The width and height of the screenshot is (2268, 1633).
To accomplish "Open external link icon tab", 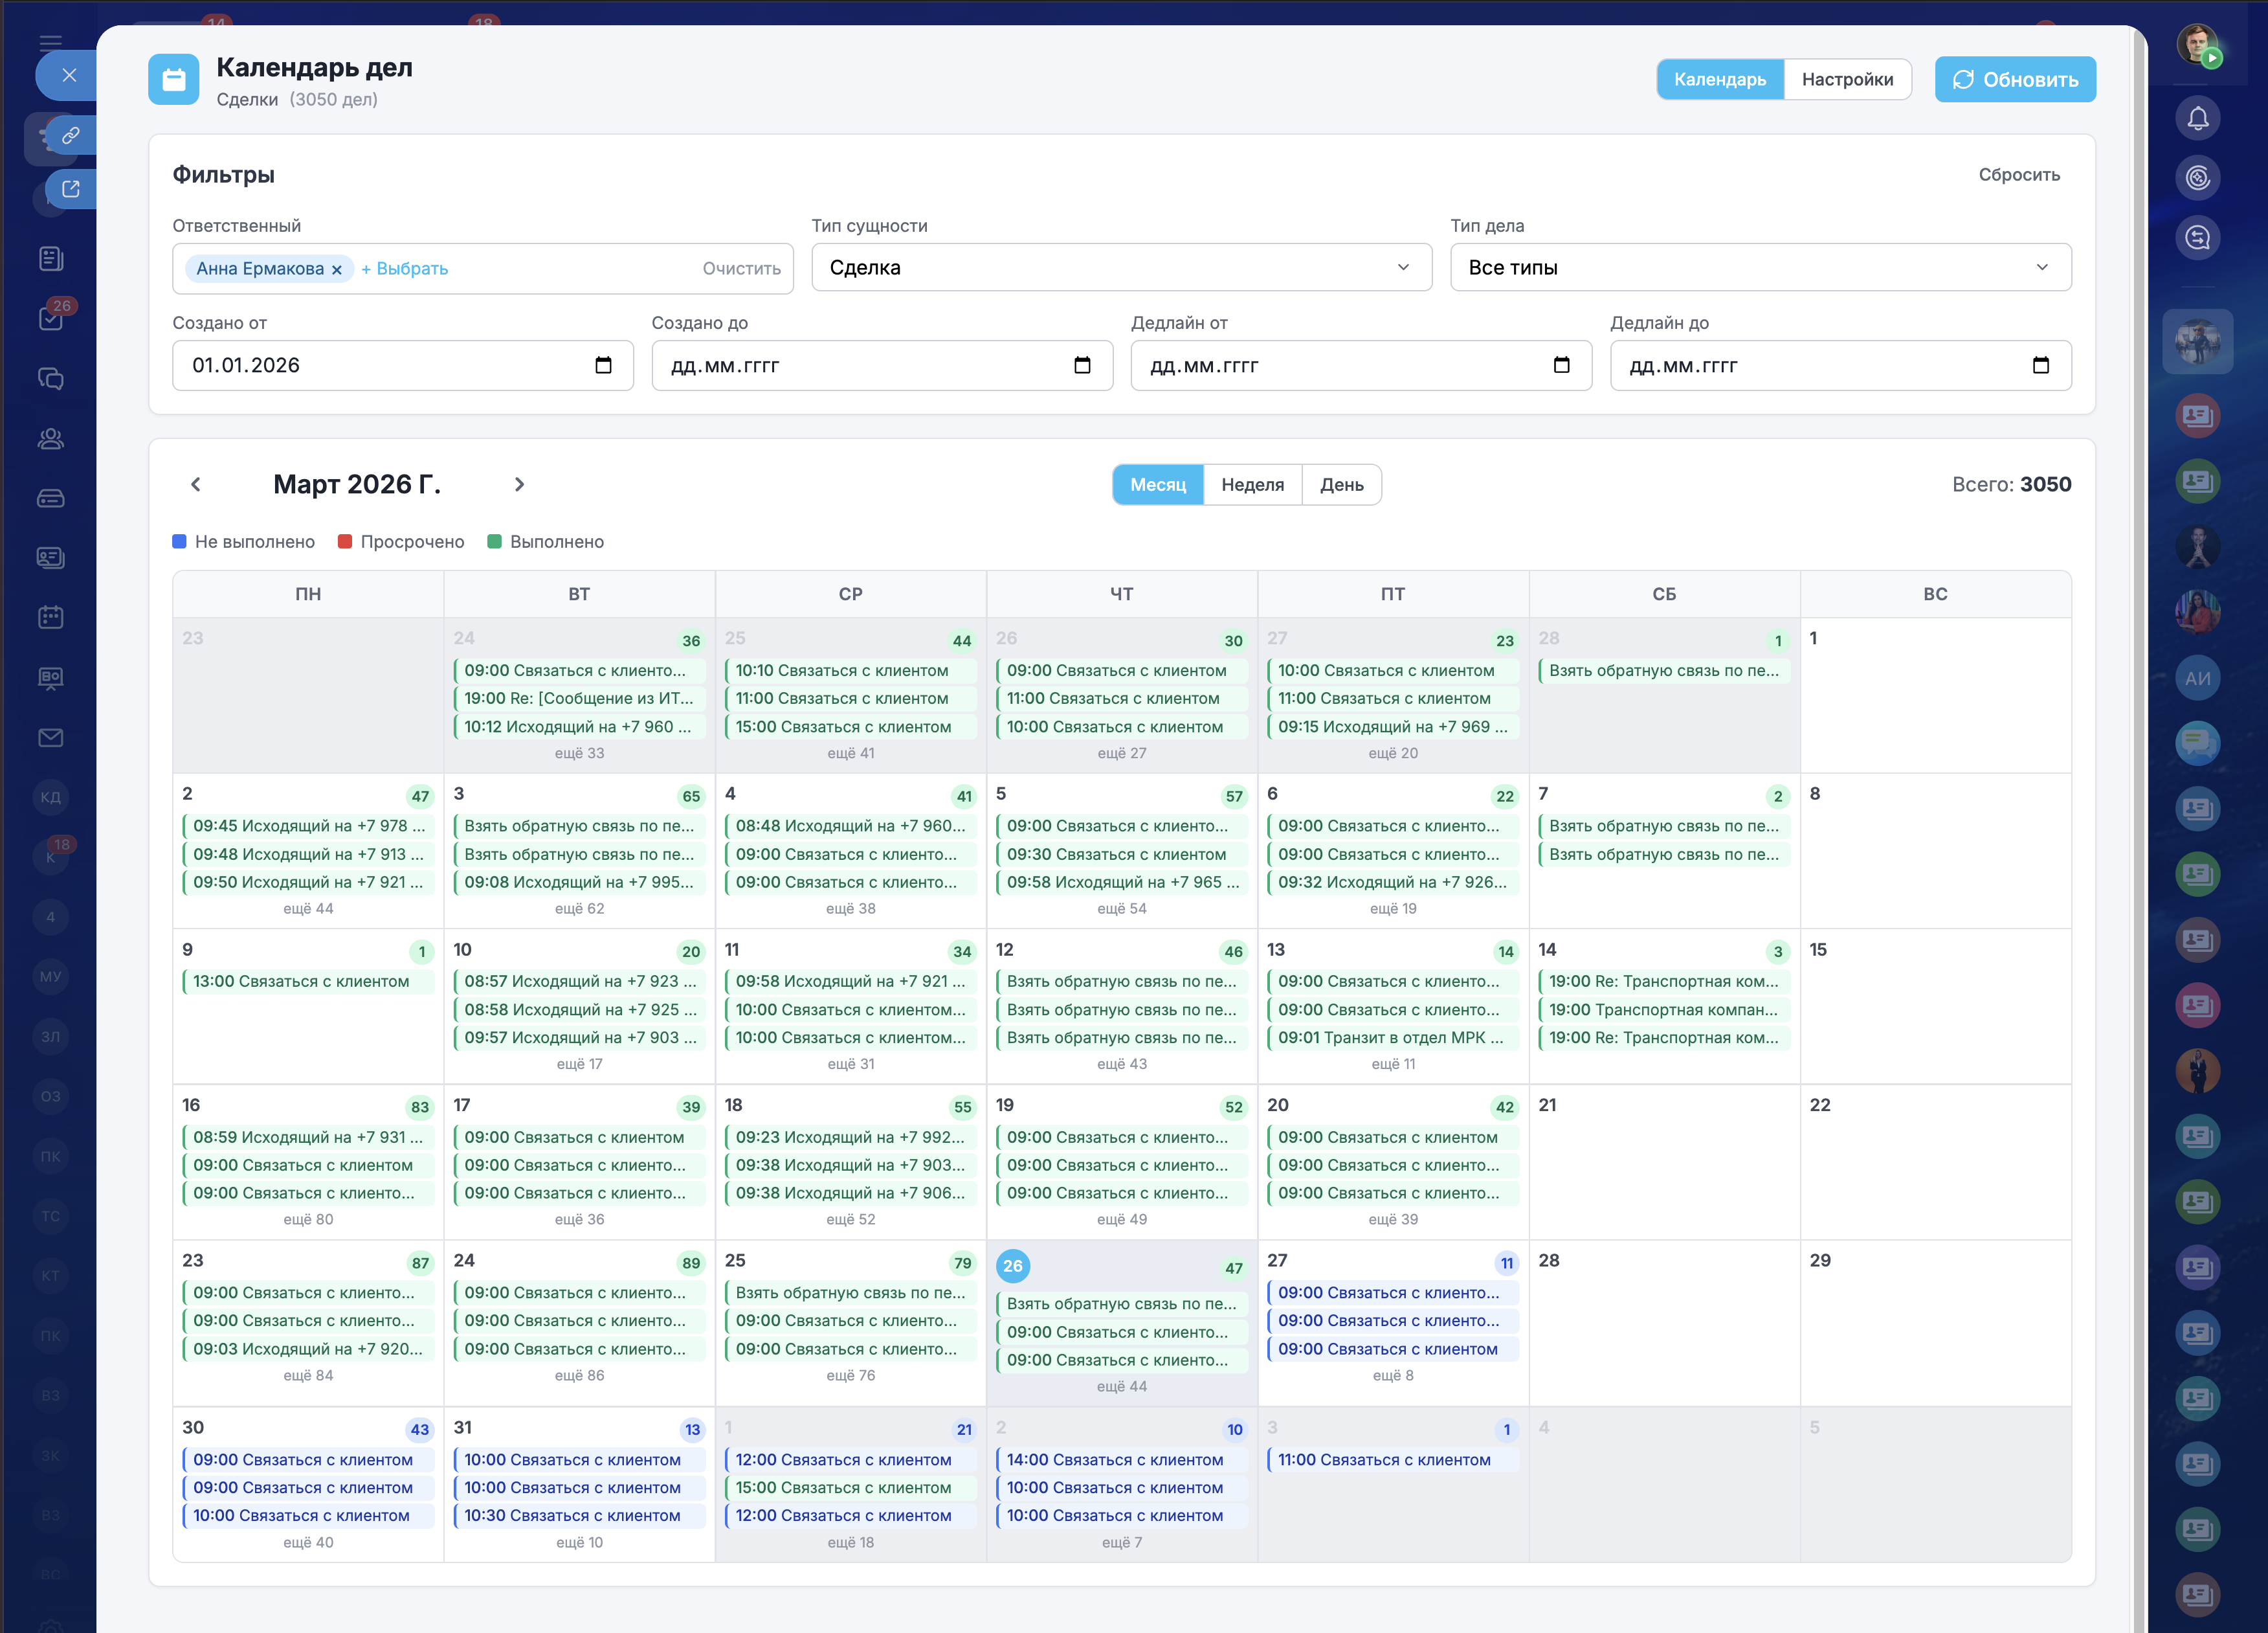I will point(70,189).
